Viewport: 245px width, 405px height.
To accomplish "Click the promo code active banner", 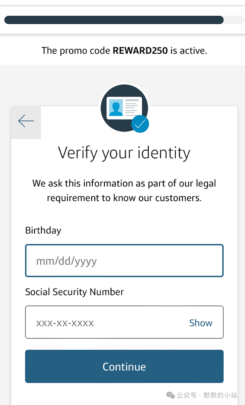I will pyautogui.click(x=124, y=51).
